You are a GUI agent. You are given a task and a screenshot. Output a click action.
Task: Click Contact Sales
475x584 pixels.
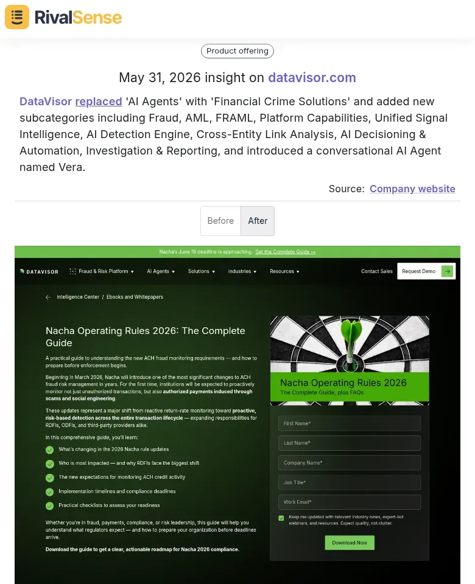point(376,271)
